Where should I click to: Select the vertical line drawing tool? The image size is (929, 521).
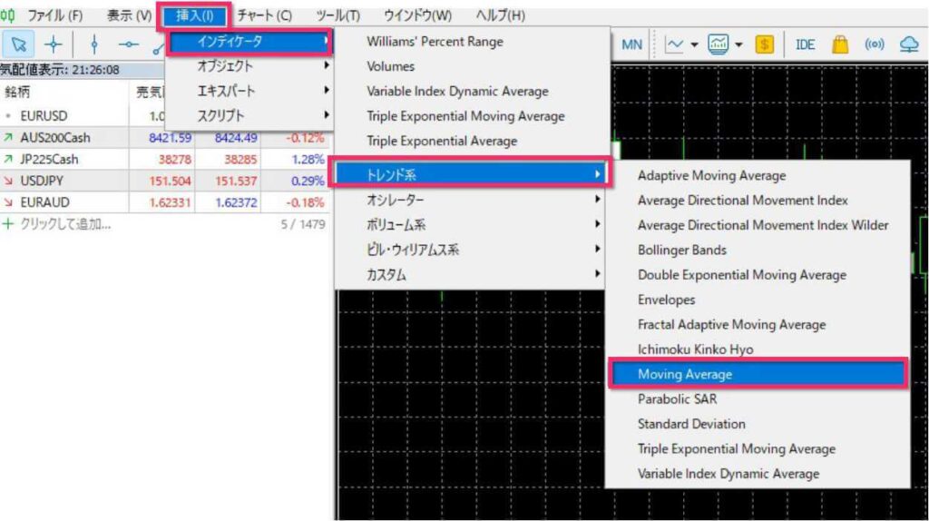pos(94,44)
